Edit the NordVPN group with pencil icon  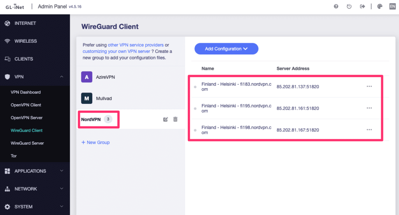165,119
